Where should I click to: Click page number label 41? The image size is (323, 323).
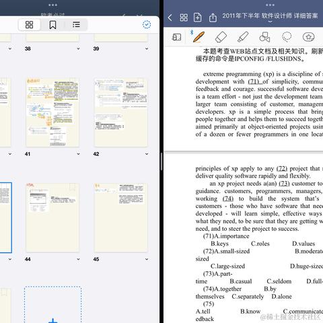pyautogui.click(x=28, y=154)
